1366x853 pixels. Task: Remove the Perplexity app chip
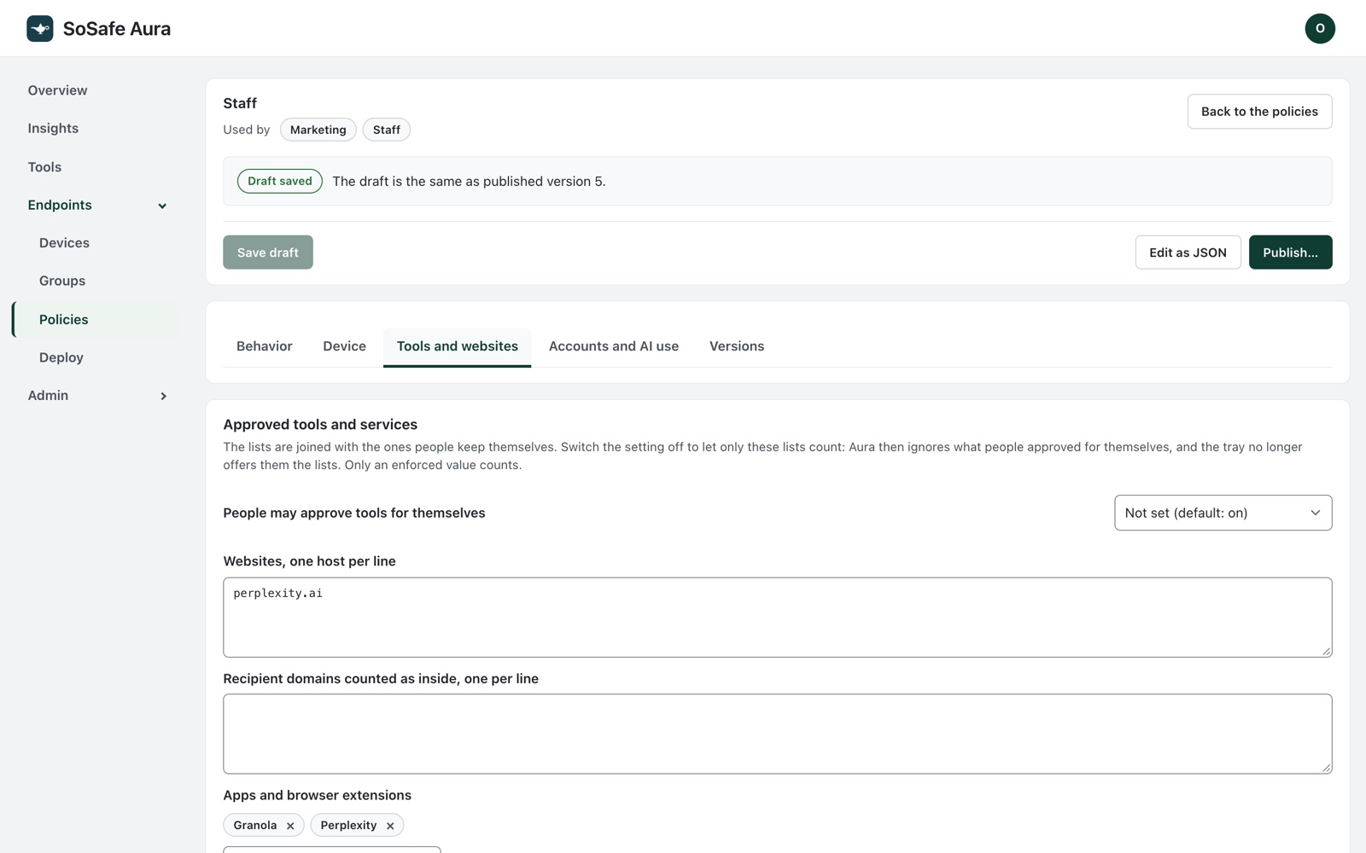pos(390,826)
